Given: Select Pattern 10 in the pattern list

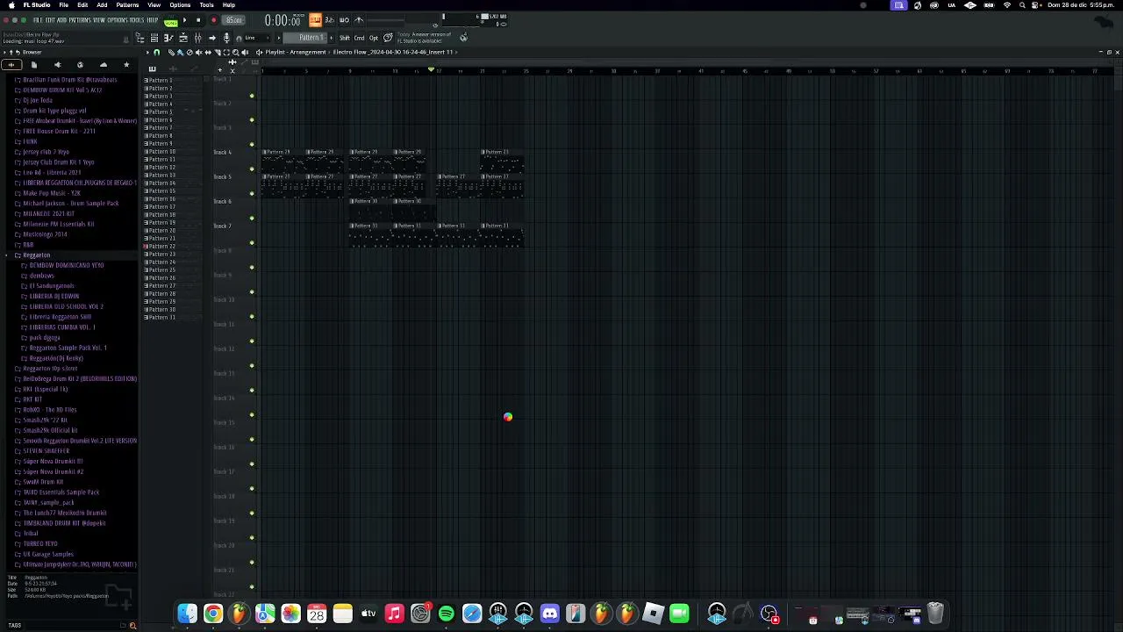Looking at the screenshot, I should coord(161,152).
